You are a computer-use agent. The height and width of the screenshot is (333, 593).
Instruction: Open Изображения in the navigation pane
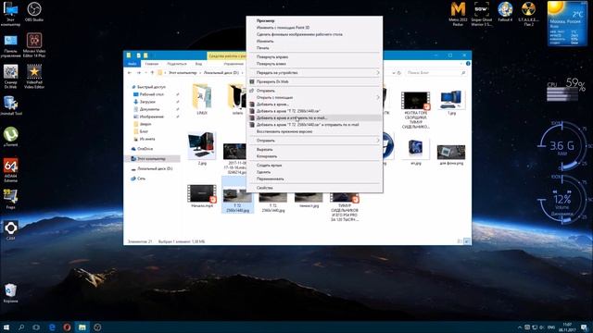pos(151,117)
